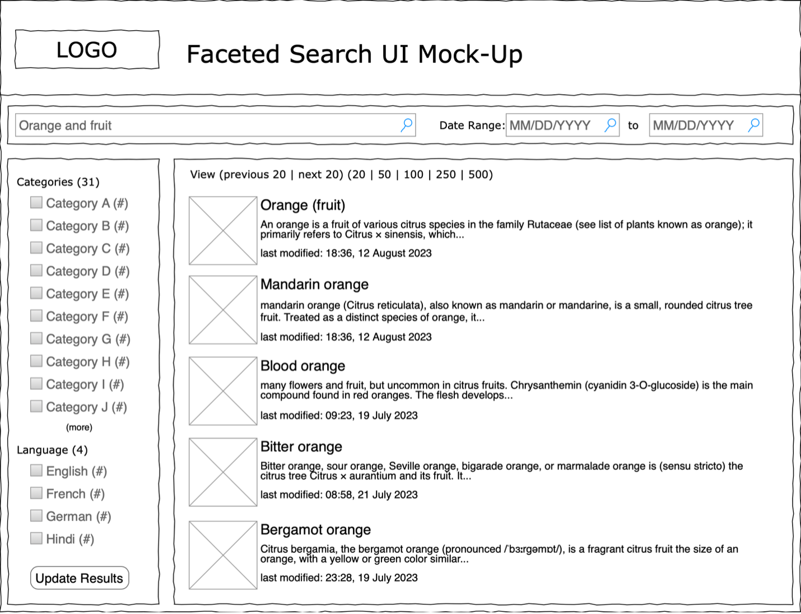This screenshot has width=801, height=614.
Task: Click the Bergamot orange image placeholder
Action: [x=222, y=555]
